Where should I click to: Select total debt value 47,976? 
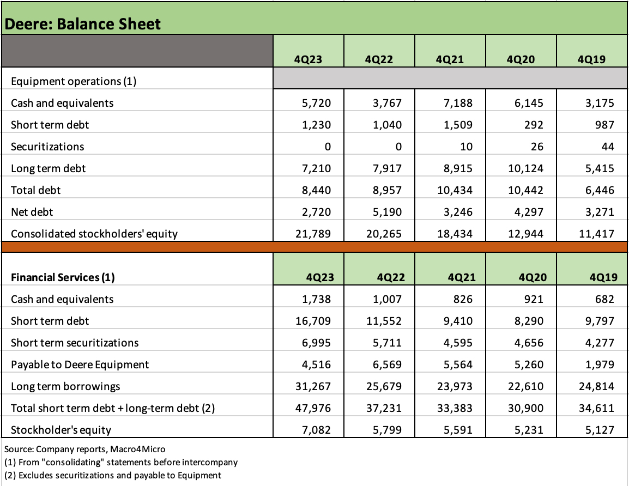coord(313,408)
